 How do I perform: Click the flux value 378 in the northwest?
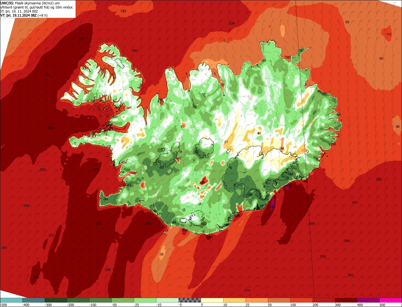(81, 39)
